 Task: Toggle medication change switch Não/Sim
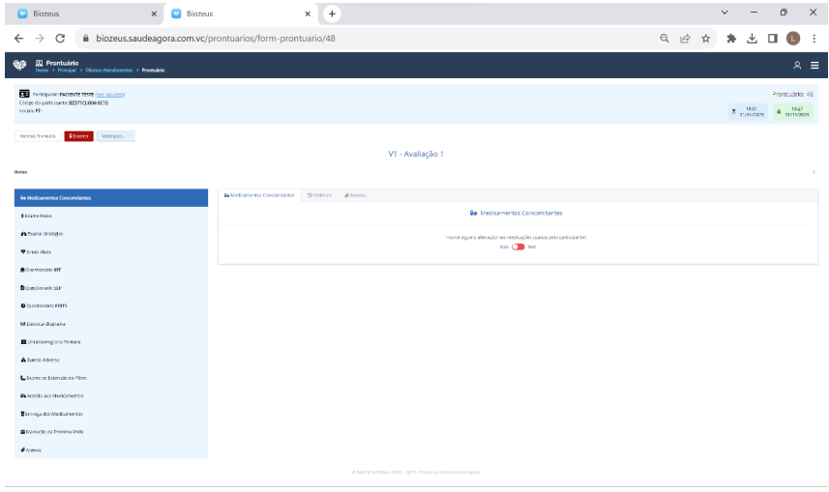(518, 246)
